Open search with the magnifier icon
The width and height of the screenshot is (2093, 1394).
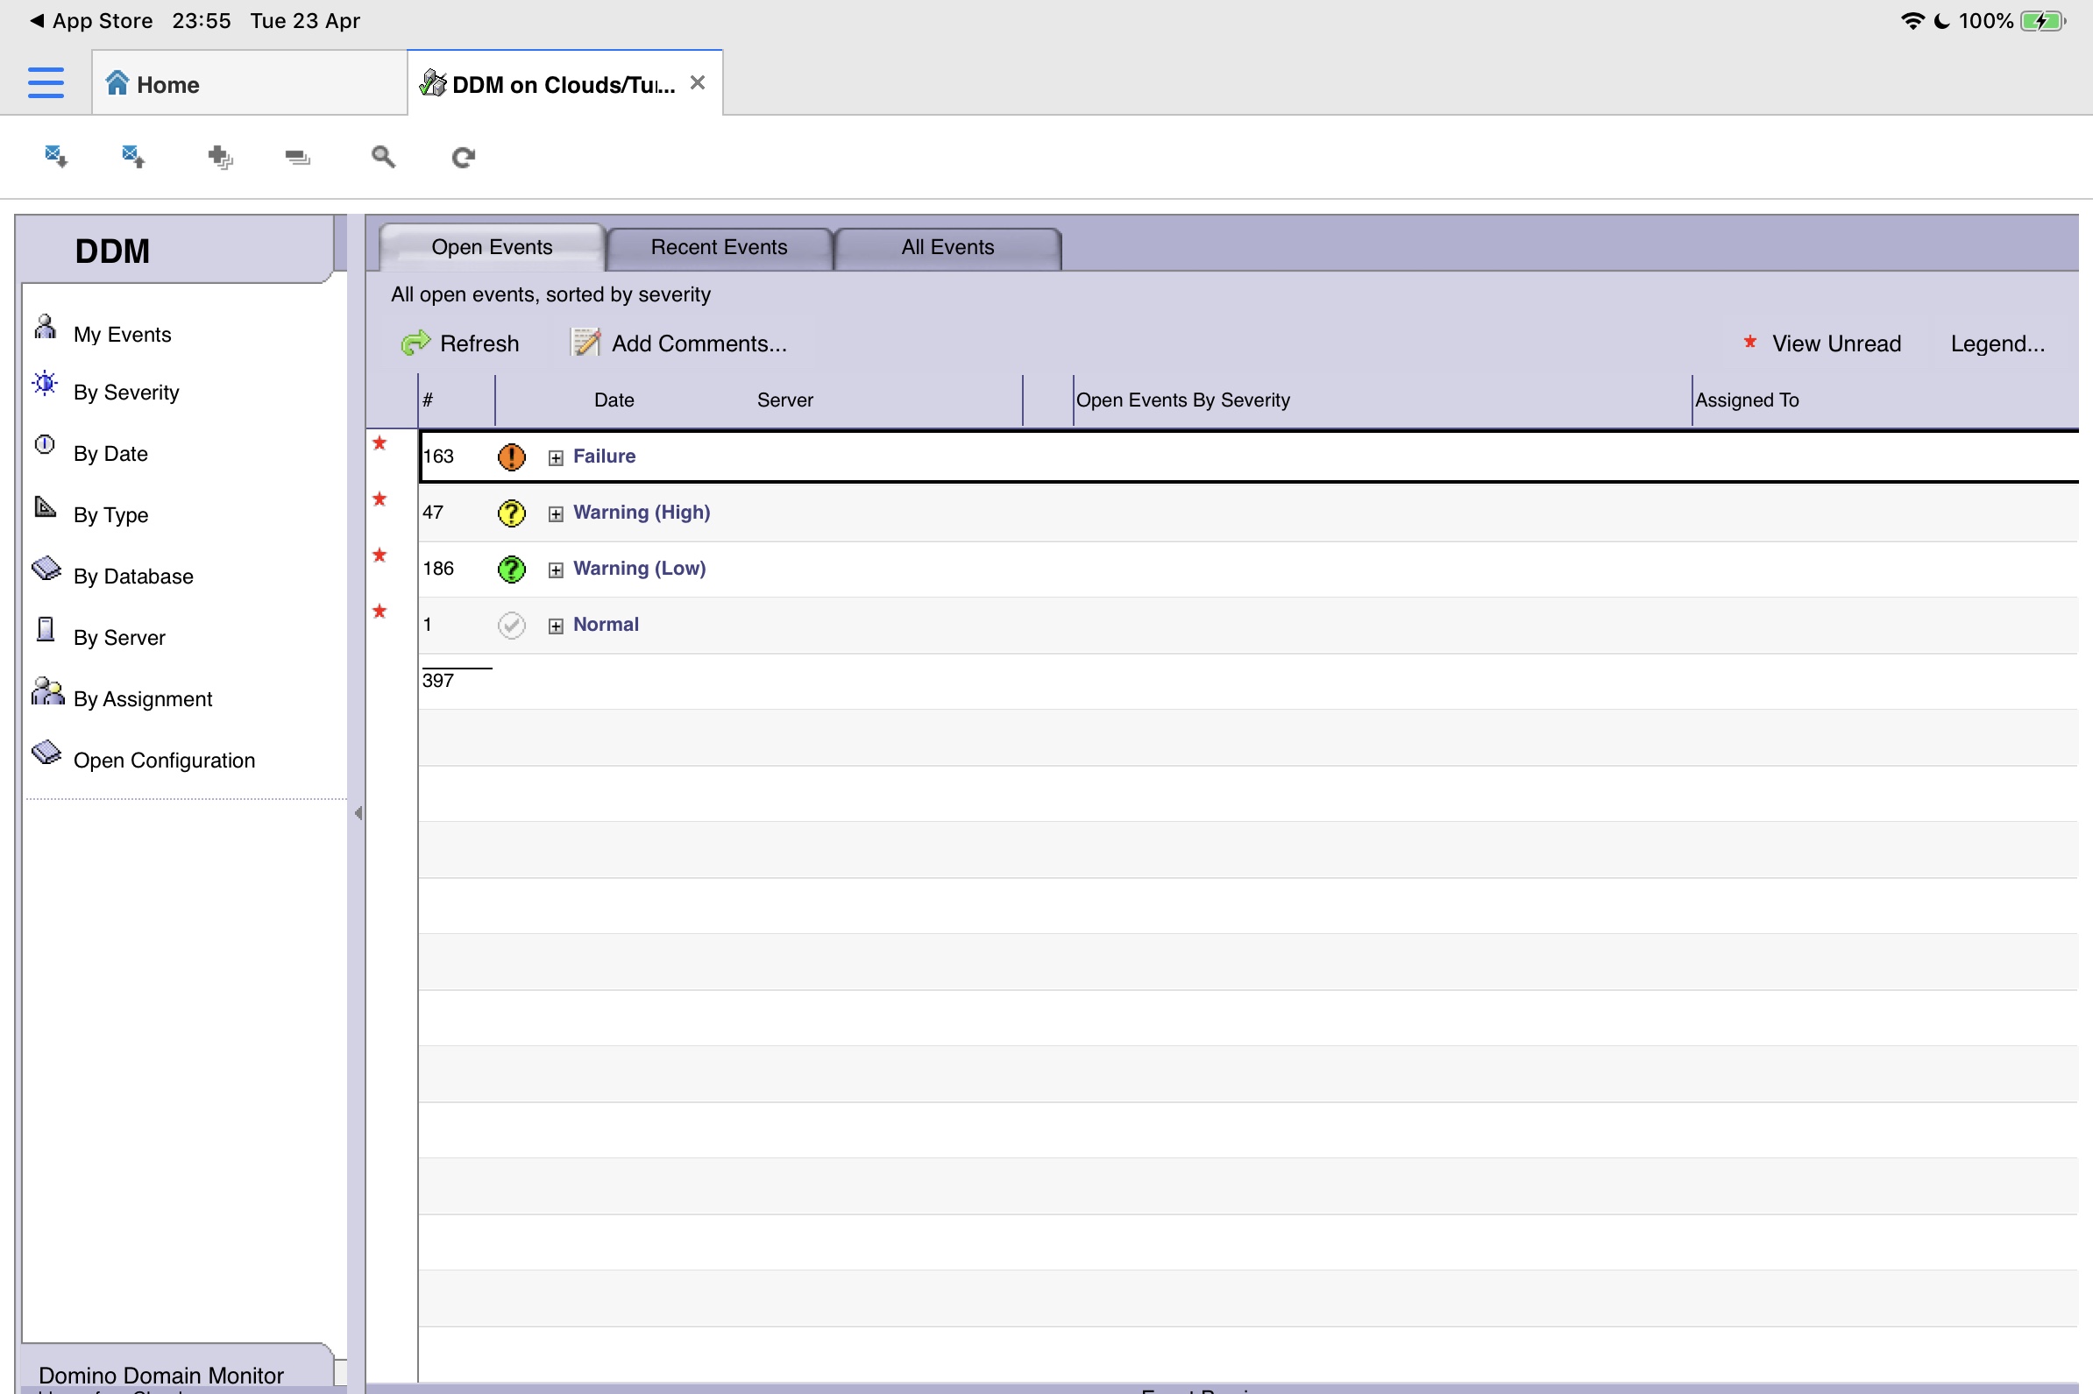(383, 158)
